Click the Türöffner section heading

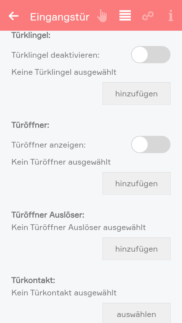coord(30,125)
